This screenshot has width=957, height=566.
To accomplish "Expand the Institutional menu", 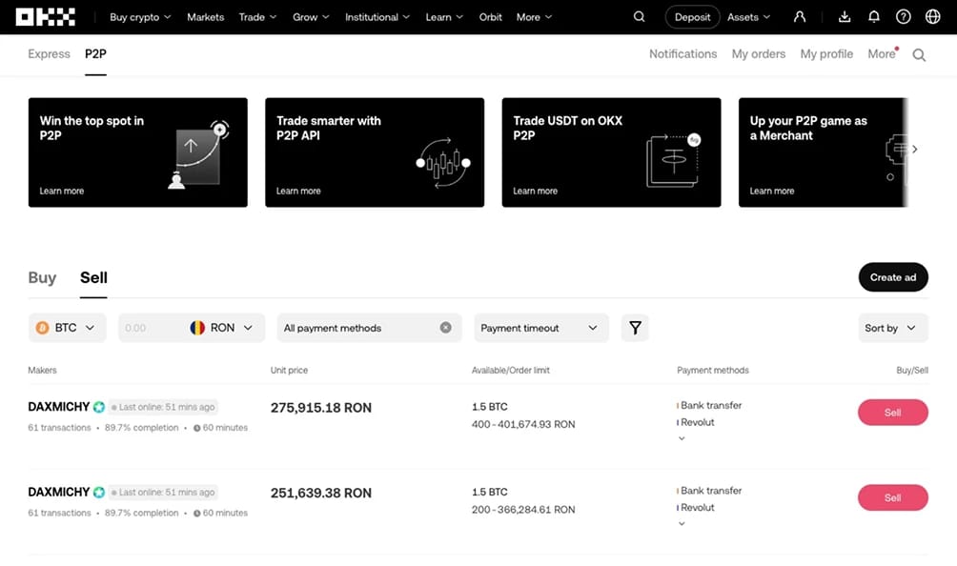I will point(377,17).
